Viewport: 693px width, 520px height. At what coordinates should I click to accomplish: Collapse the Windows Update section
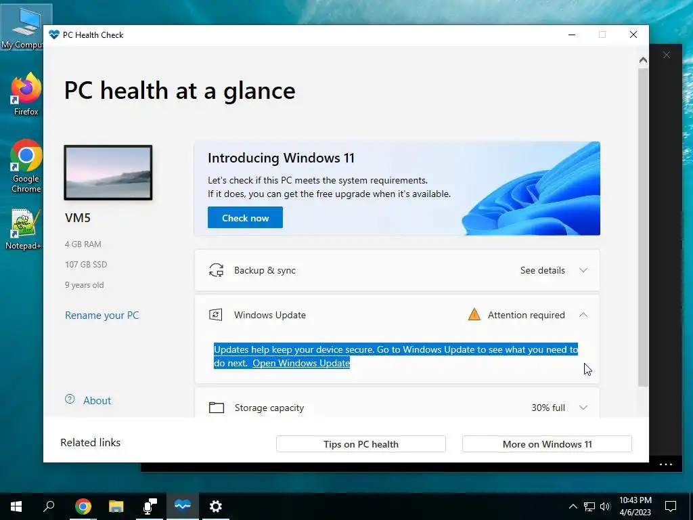tap(583, 315)
